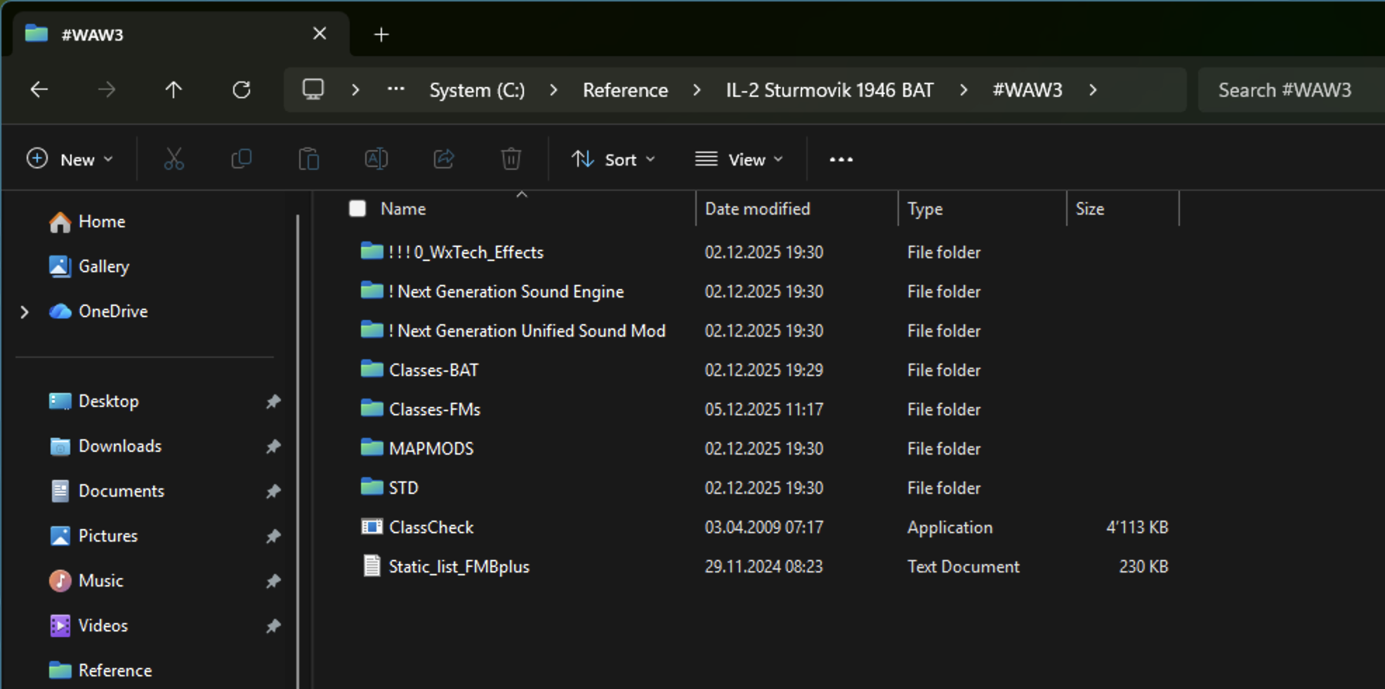The width and height of the screenshot is (1385, 689).
Task: Show hidden breadcrumb path with ellipsis
Action: (396, 90)
